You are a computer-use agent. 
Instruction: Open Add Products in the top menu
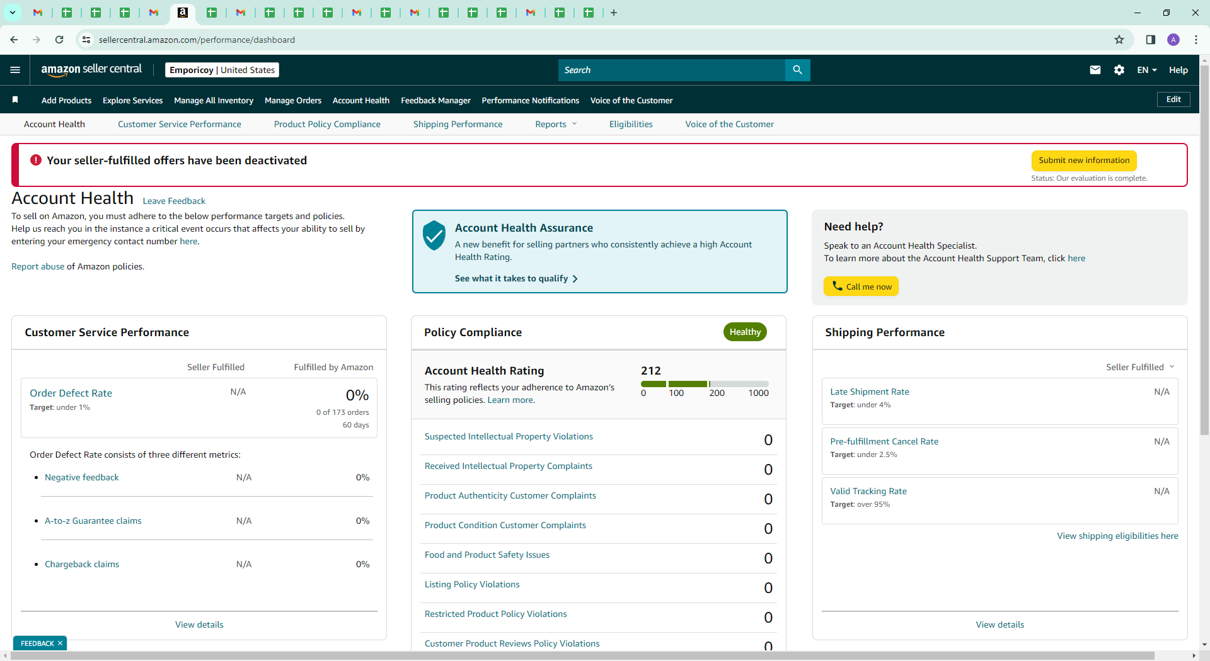[66, 100]
